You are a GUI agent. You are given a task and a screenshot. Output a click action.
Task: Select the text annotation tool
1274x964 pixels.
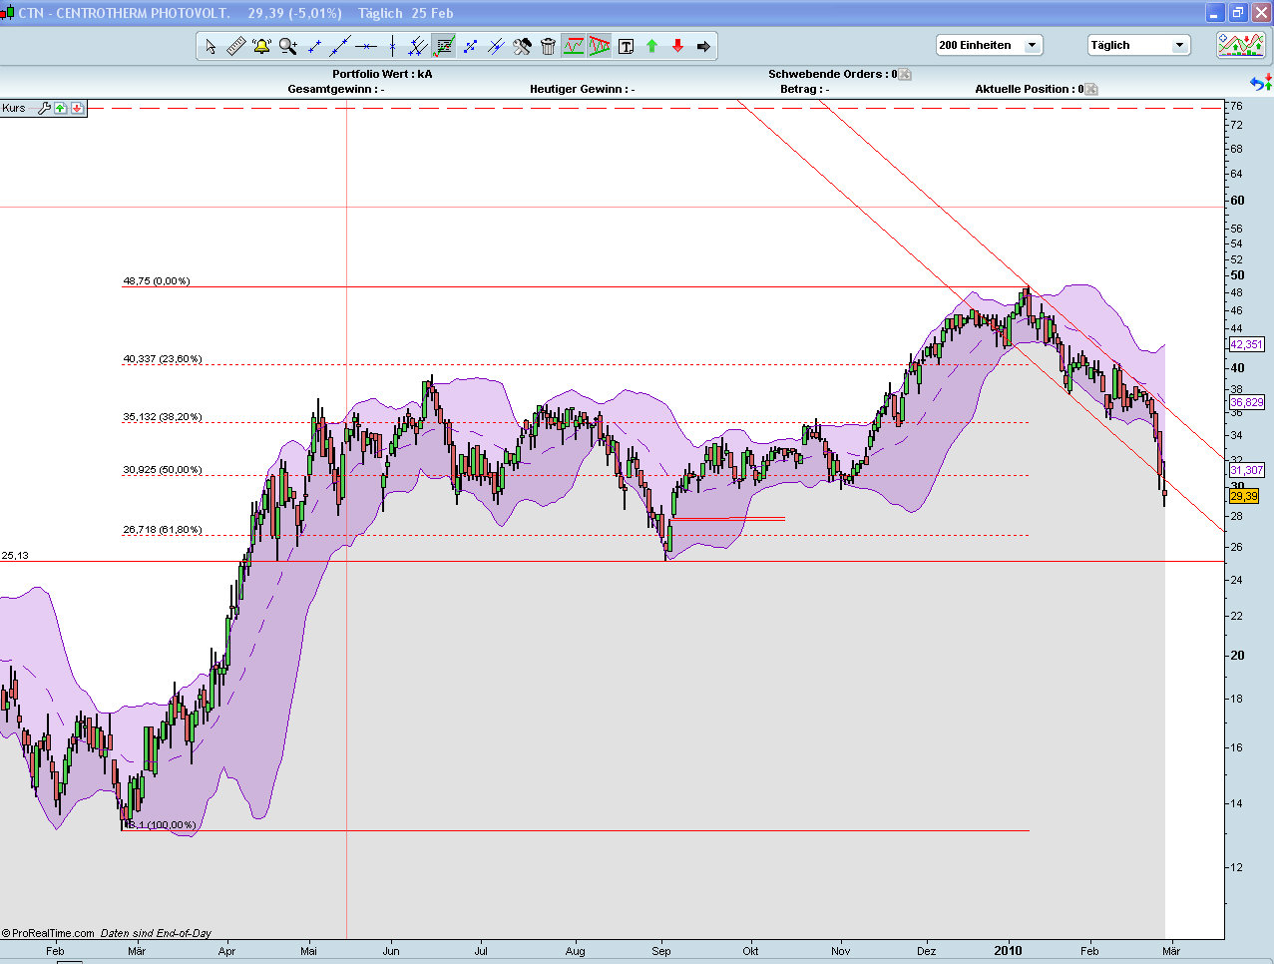pos(626,46)
